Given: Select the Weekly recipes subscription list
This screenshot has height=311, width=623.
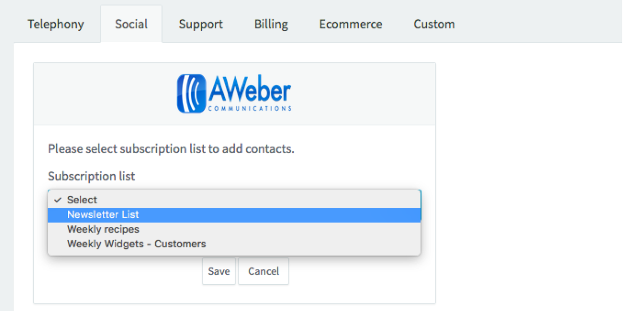Looking at the screenshot, I should point(103,229).
